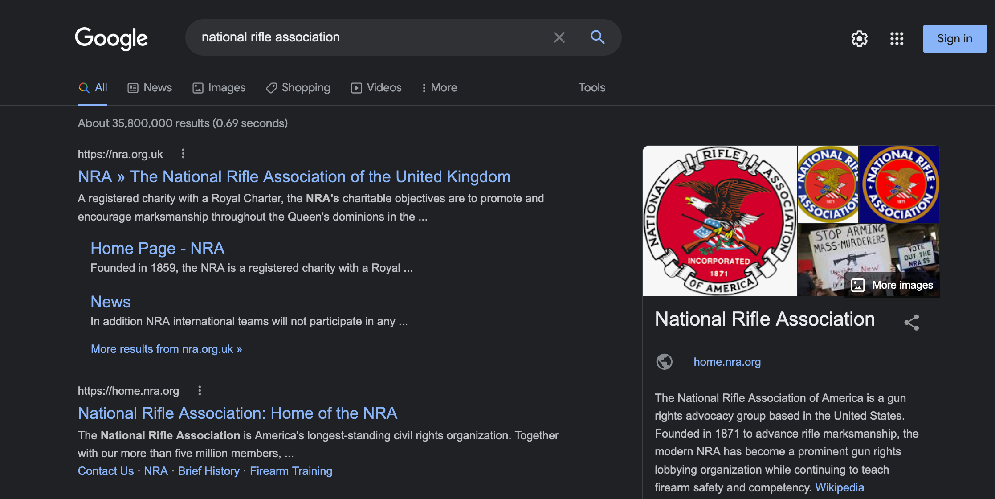Open National Rifle Association: Home of the NRA

[237, 413]
